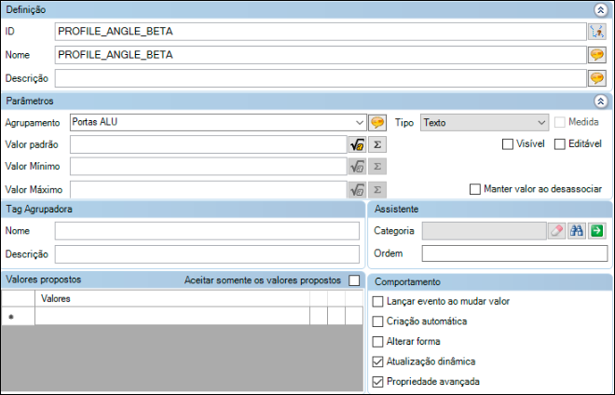Click the green arrow icon beside Categoria
This screenshot has height=395, width=615.
tap(597, 231)
